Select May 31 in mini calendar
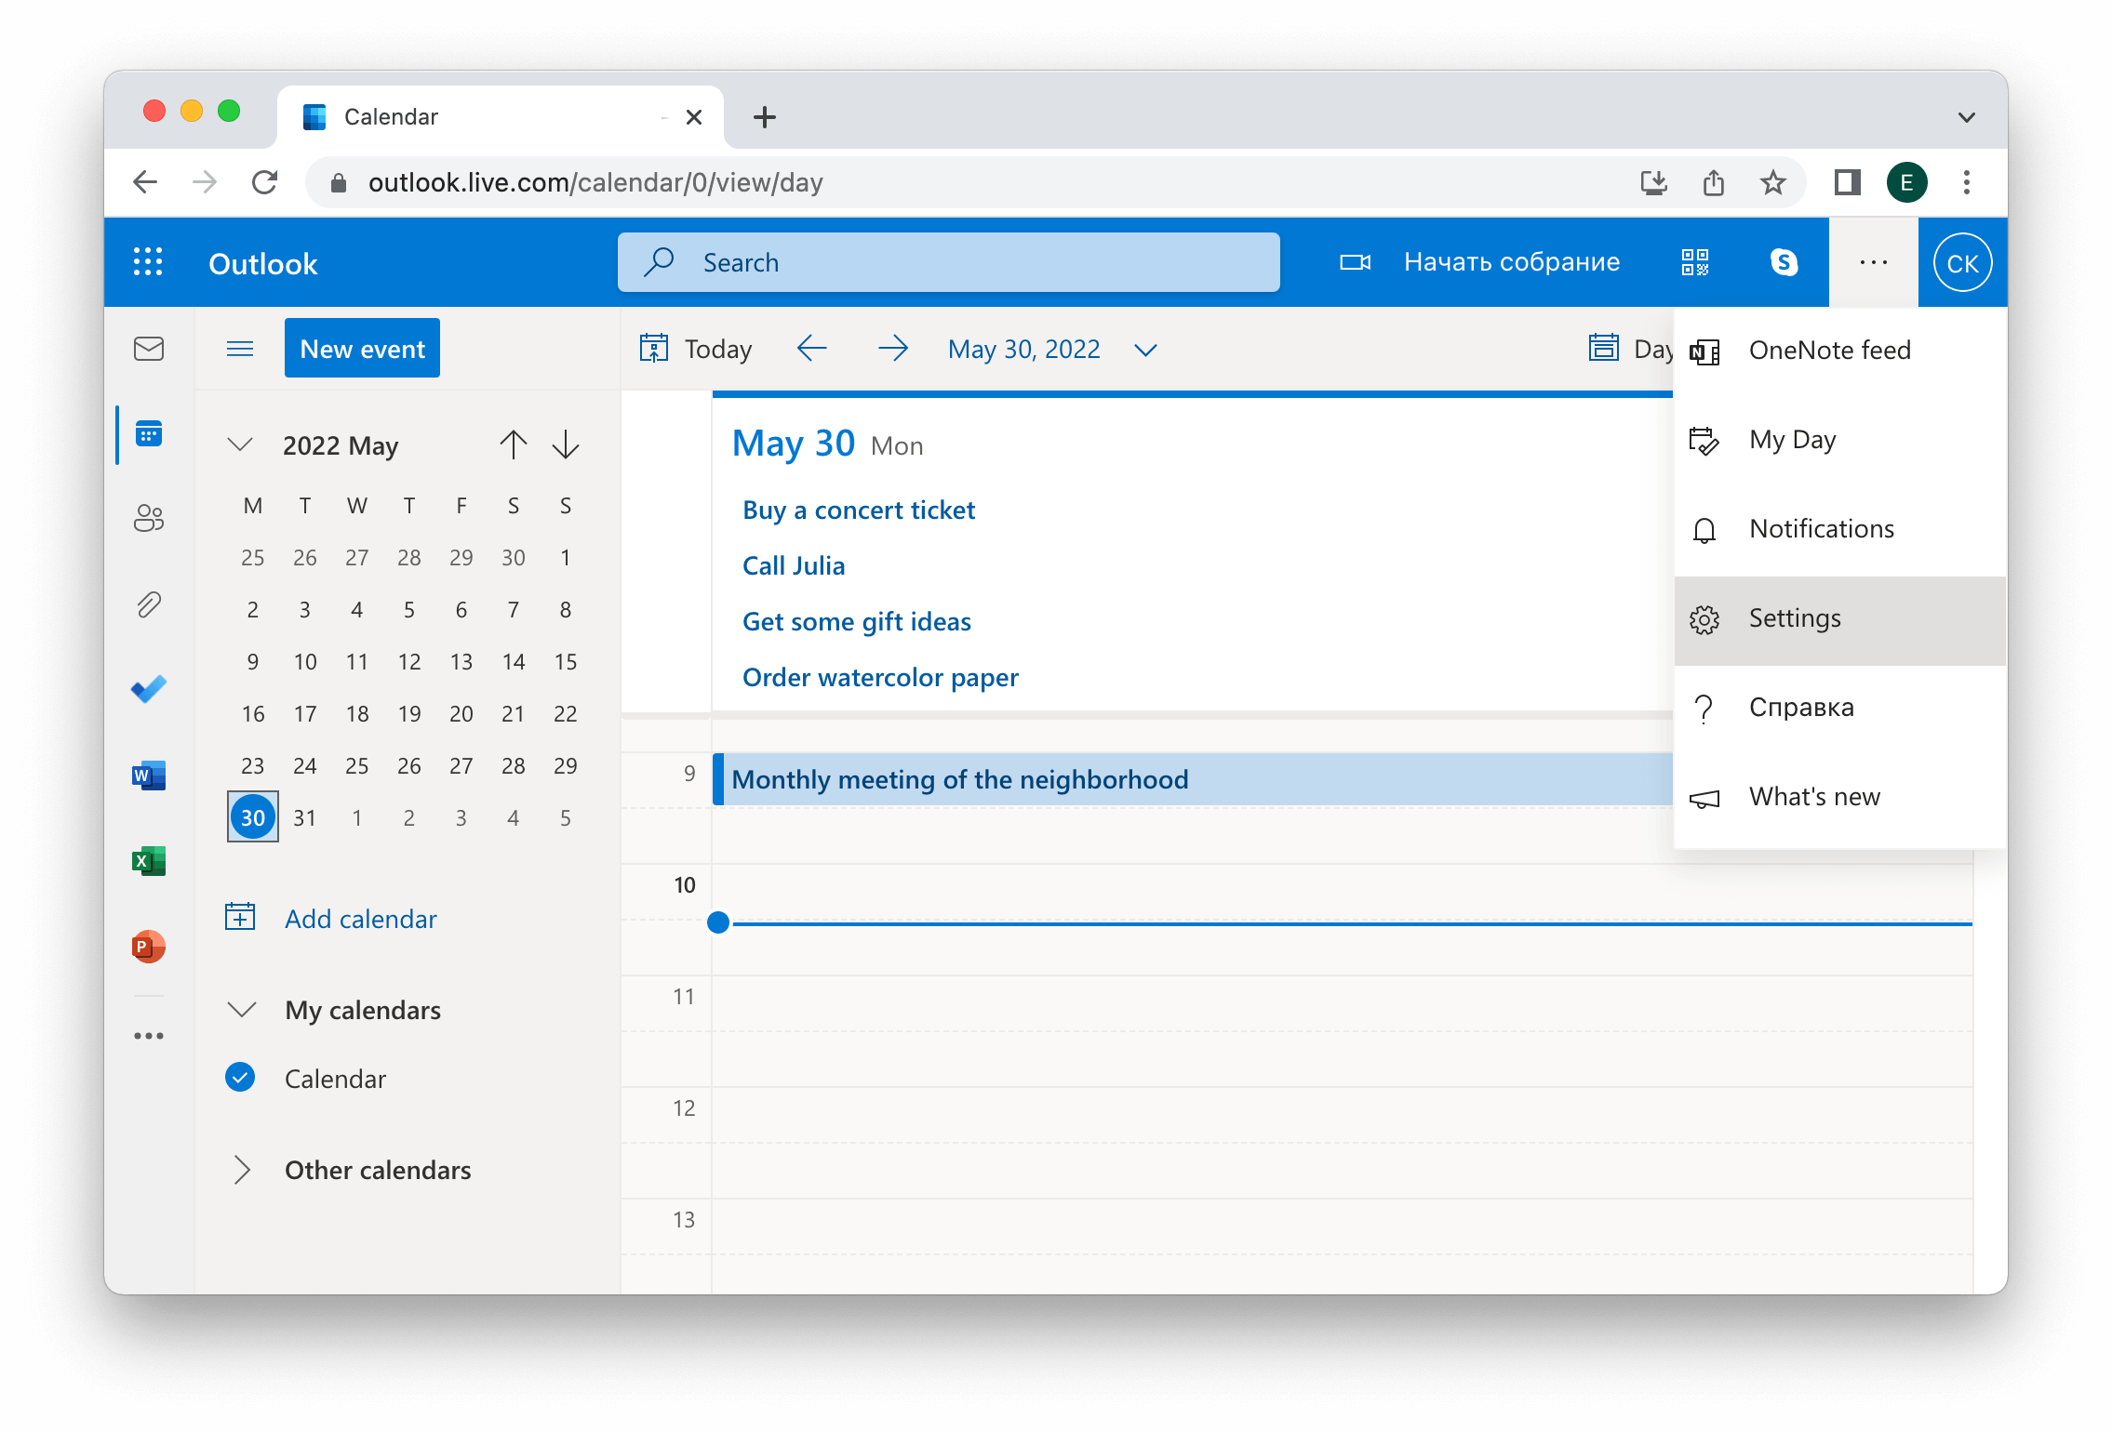 click(x=305, y=817)
